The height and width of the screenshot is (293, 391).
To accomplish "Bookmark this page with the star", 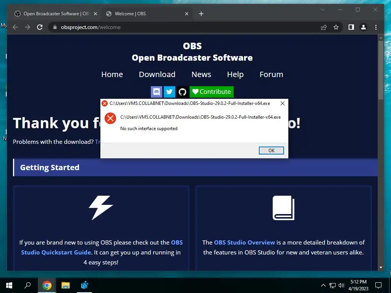I will 336,27.
